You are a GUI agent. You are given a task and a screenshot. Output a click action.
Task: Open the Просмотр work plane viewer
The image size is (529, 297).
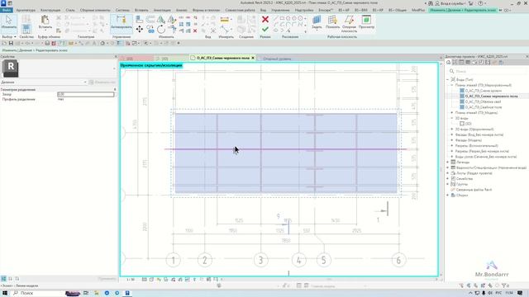366,22
